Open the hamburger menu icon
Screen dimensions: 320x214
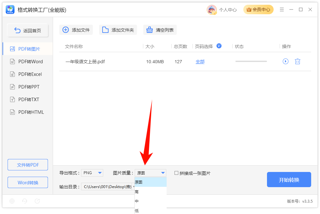281,9
